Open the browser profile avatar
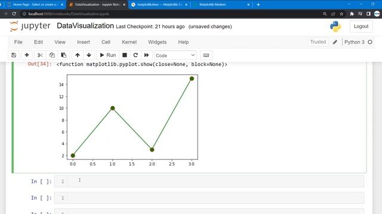Viewport: 382px width, 214px height. (x=377, y=14)
